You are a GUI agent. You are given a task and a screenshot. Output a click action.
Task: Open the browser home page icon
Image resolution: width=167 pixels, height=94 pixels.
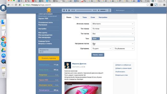pos(20,5)
